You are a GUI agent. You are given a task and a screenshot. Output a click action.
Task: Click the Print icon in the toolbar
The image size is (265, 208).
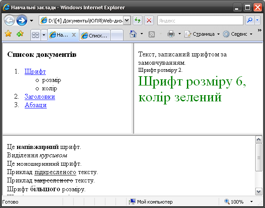pos(171,34)
